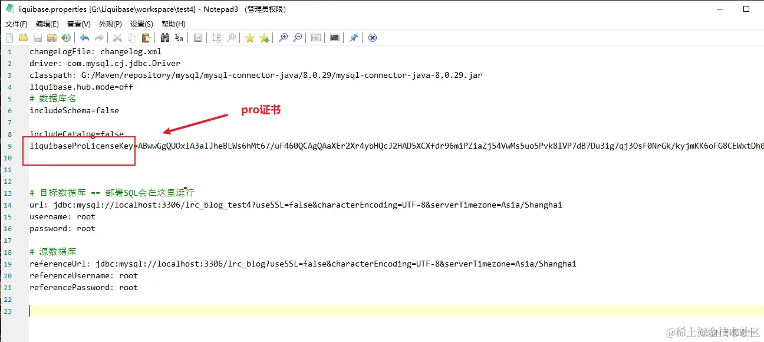
Task: Open the 外观(P) menu
Action: coord(110,24)
